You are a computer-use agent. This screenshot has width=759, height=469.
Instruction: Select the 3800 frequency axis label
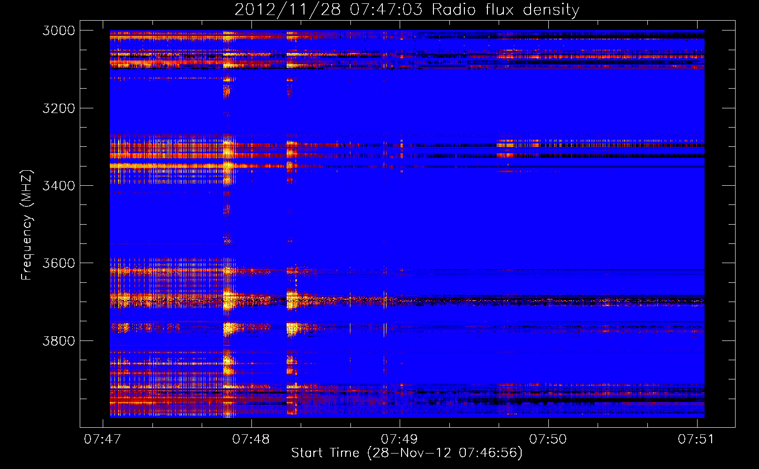[59, 340]
